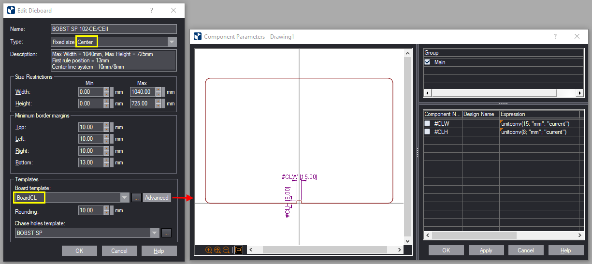Viewport: 592px width, 264px height.
Task: Click the help question mark in Edit Dieboard title bar
Action: click(x=152, y=10)
